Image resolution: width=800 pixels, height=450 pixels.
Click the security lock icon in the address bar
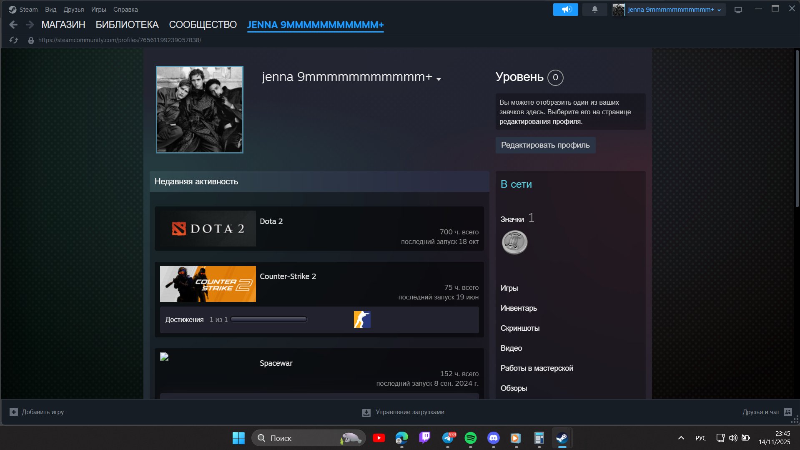(x=30, y=40)
